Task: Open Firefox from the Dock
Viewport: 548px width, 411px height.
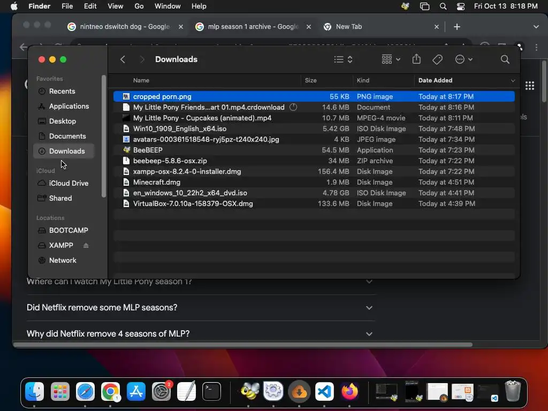Action: pyautogui.click(x=349, y=391)
